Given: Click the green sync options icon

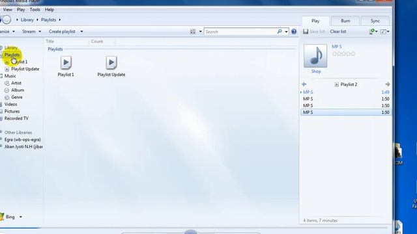Looking at the screenshot, I should (372, 32).
